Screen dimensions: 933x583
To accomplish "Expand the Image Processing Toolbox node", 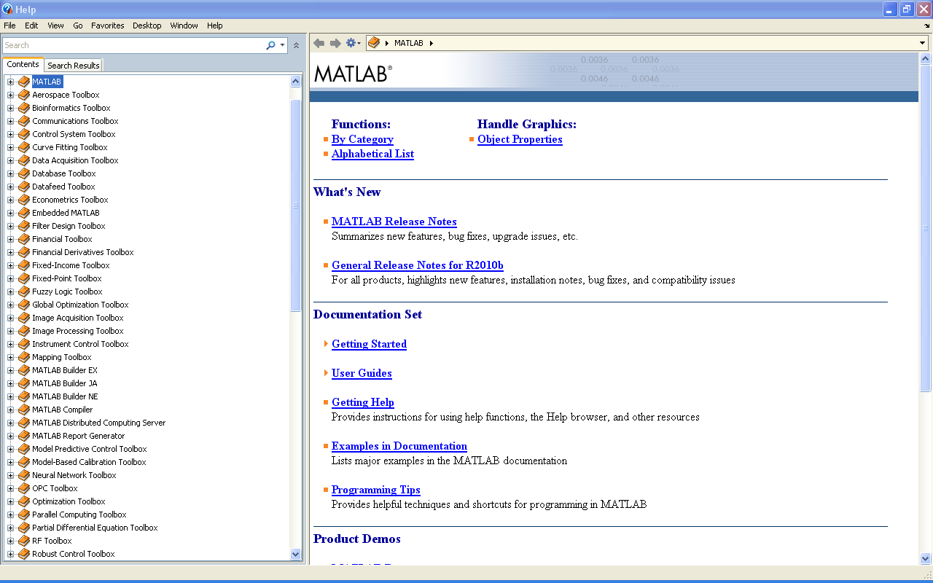I will pos(11,331).
